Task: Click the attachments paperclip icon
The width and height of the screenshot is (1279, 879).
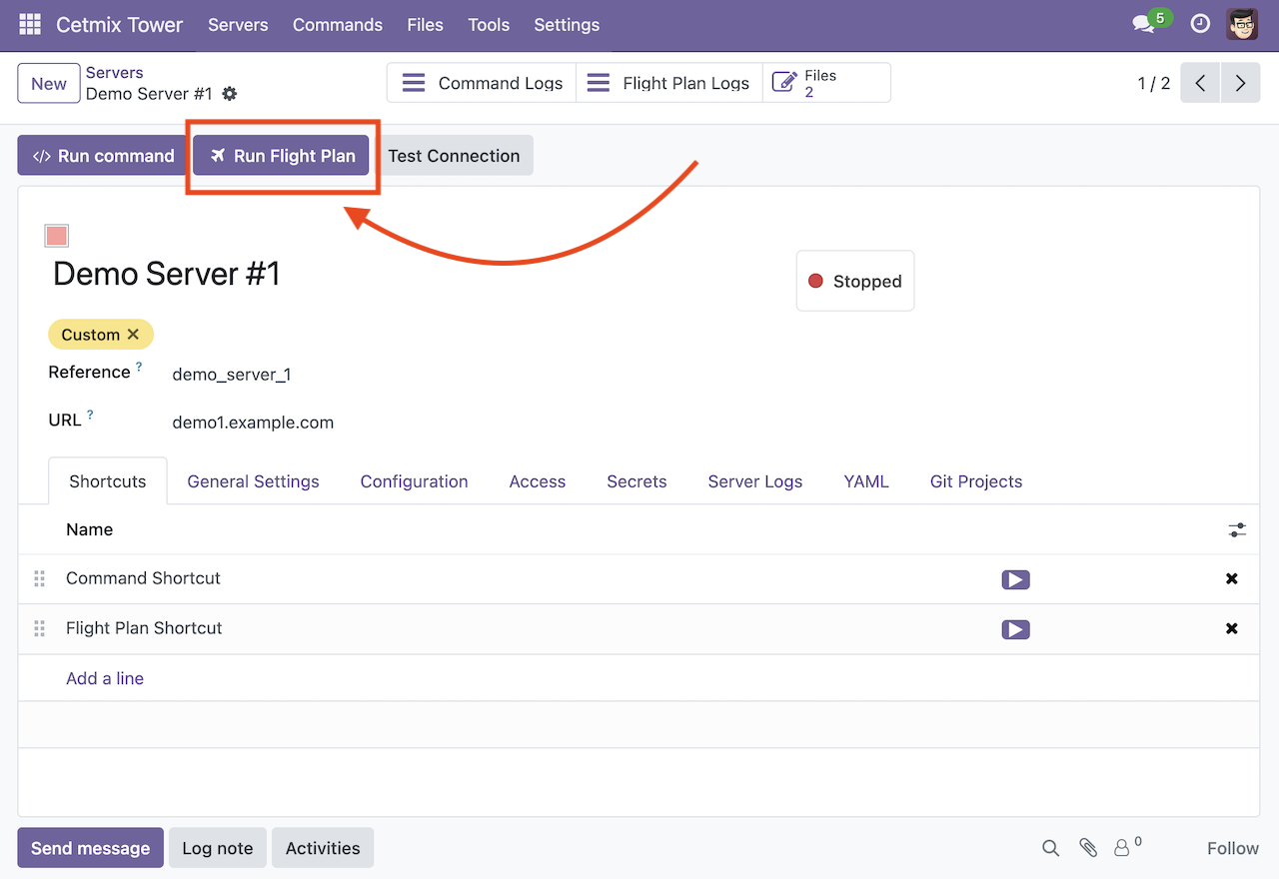Action: 1088,848
